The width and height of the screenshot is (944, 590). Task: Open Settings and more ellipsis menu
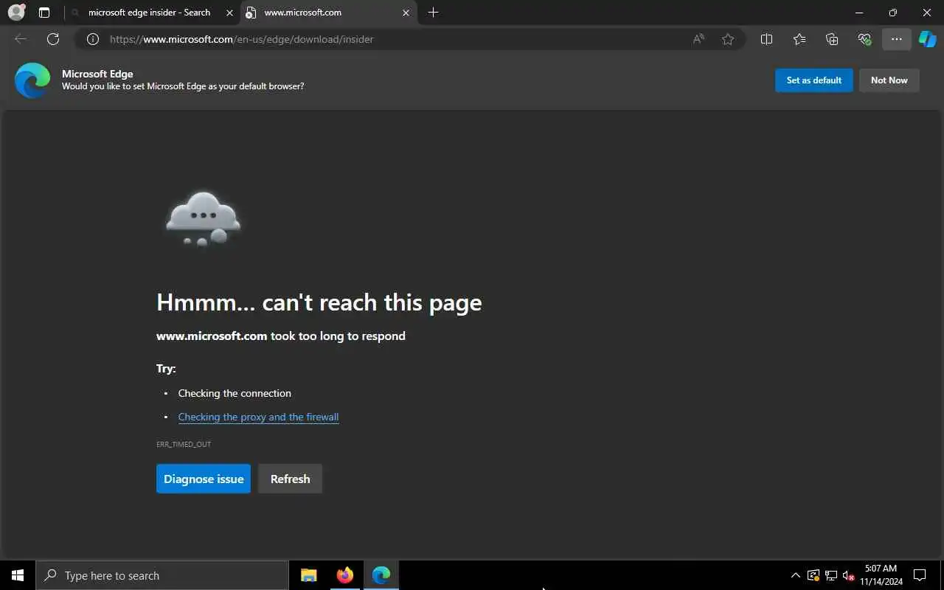pyautogui.click(x=897, y=39)
